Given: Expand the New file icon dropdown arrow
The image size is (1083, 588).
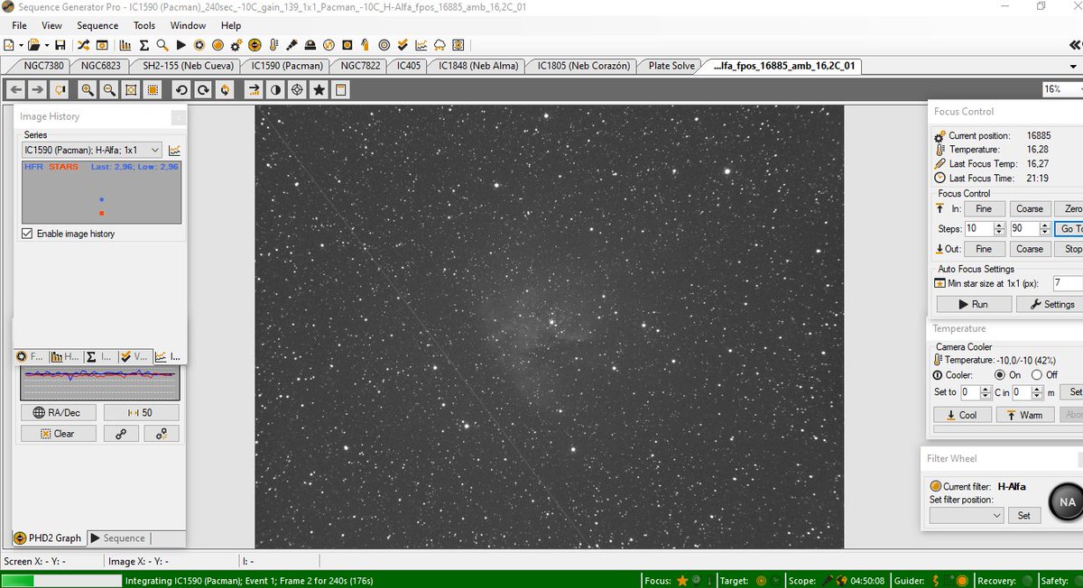Looking at the screenshot, I should (x=21, y=45).
